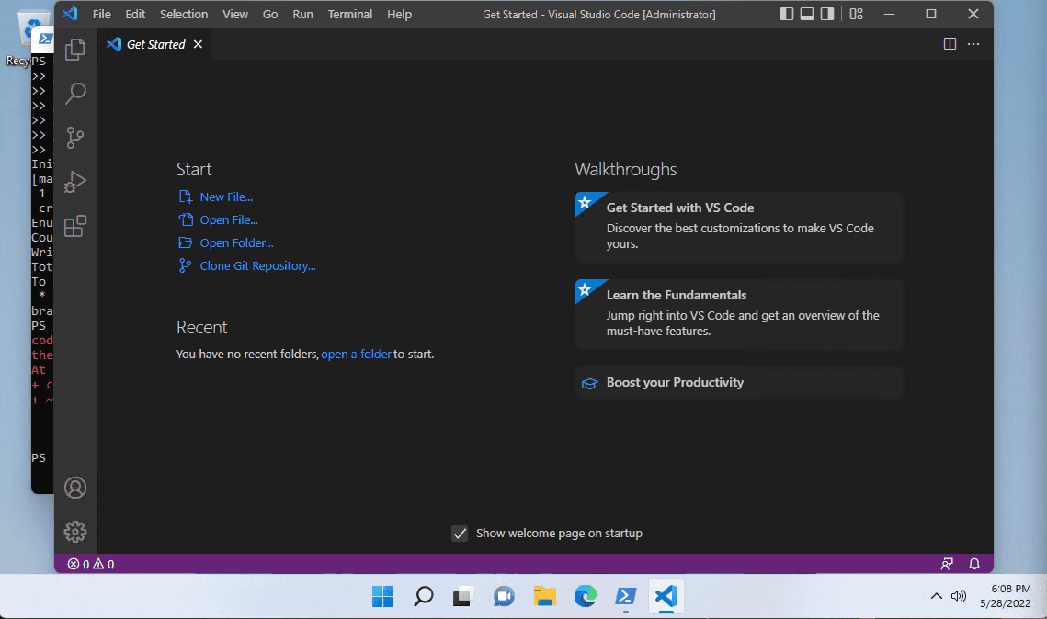Open the Terminal menu

tap(350, 14)
